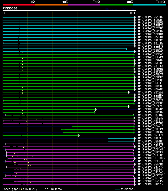Select the UniRef100_A4S6J0 label
The height and width of the screenshot is (191, 168).
click(x=151, y=121)
